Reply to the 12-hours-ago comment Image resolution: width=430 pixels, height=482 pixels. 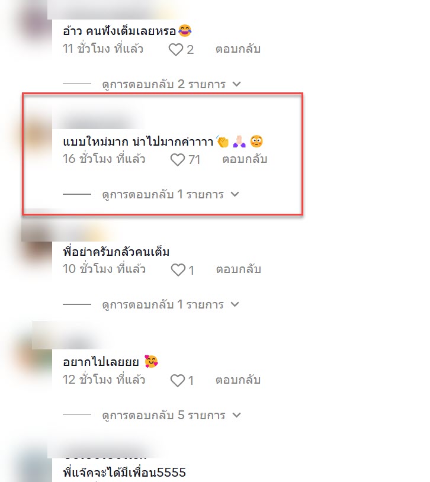[x=238, y=380]
